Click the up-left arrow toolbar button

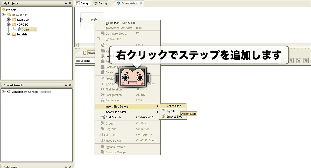pyautogui.click(x=291, y=60)
